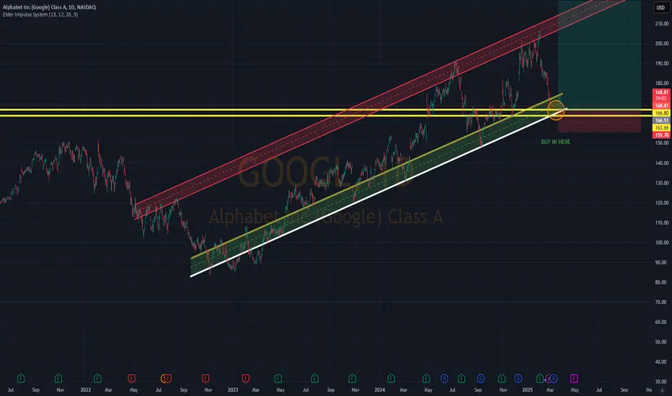Viewport: 672px width, 396px height.
Task: Click the blue dividend marker above Sep 2024
Action: click(x=480, y=379)
